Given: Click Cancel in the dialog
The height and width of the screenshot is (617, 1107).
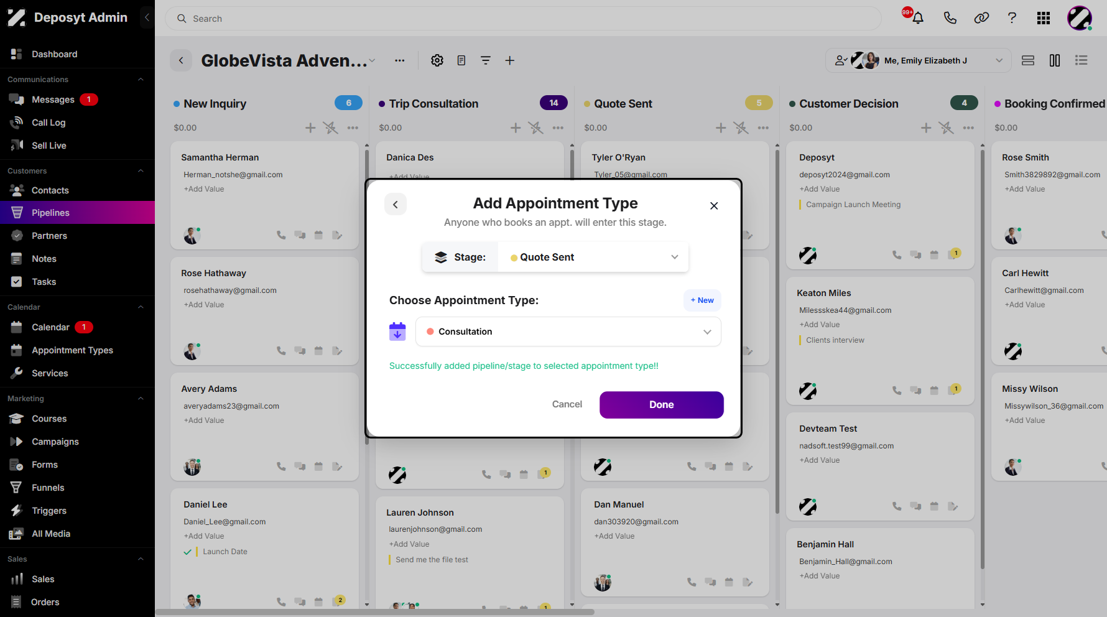Looking at the screenshot, I should click(567, 404).
